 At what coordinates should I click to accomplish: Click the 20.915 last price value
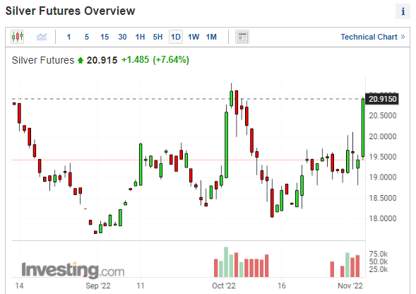[x=102, y=60]
